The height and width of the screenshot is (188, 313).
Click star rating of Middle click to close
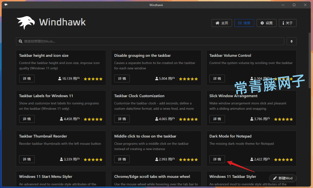pyautogui.click(x=188, y=159)
